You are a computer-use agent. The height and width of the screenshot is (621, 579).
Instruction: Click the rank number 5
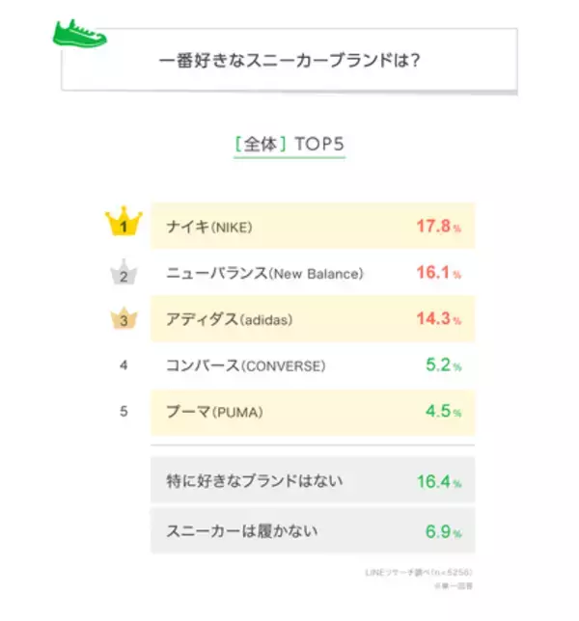pyautogui.click(x=124, y=412)
